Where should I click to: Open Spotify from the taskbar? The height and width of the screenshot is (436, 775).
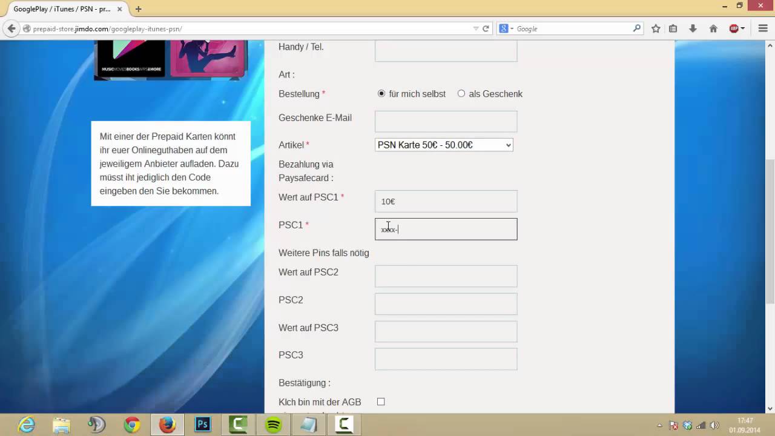click(x=274, y=425)
